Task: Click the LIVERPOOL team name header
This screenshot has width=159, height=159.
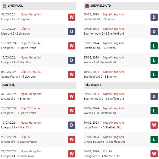Action: click(x=15, y=6)
